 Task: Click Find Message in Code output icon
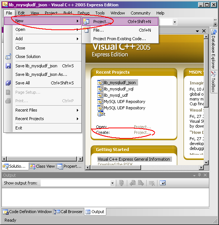(x=122, y=183)
